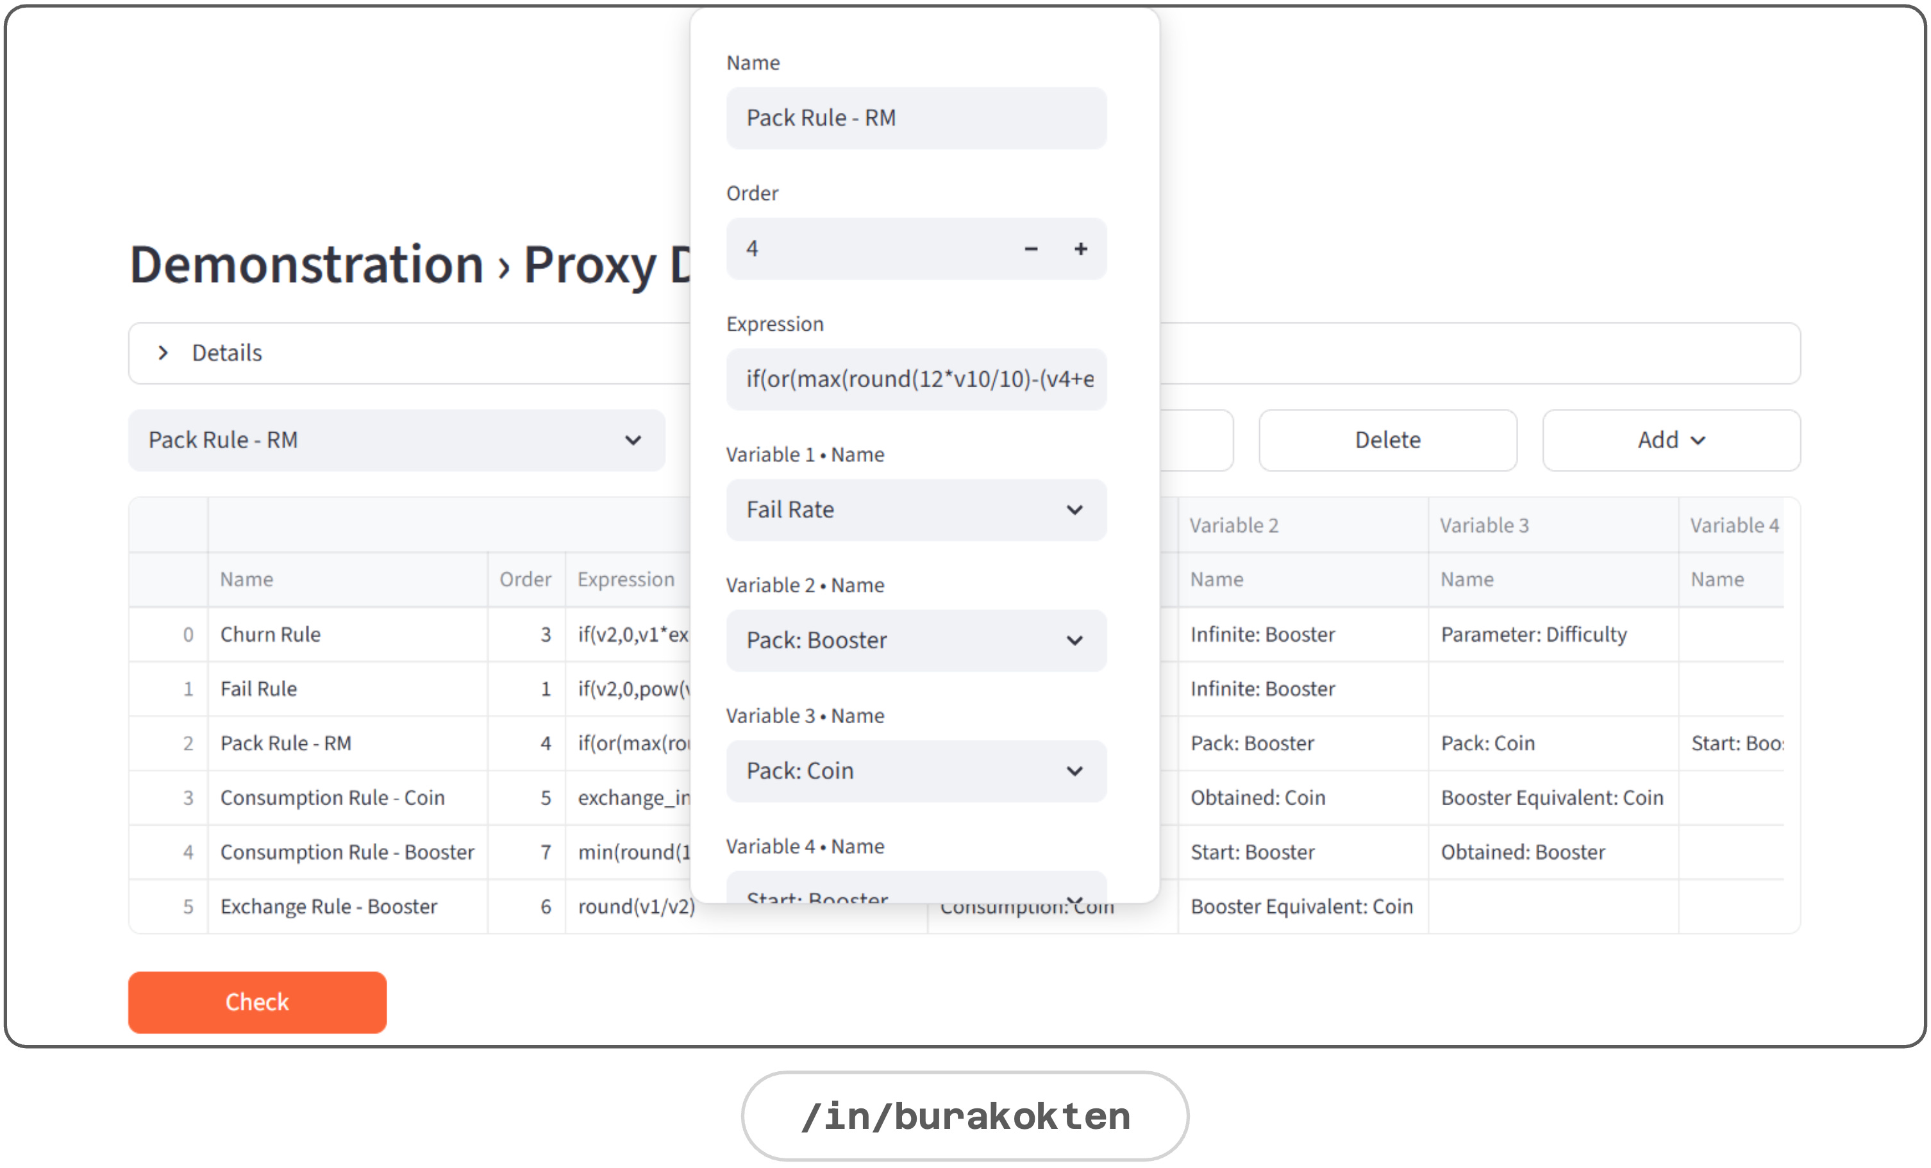This screenshot has height=1168, width=1931.
Task: Click Consumption Rule - Coin row
Action: (x=332, y=798)
